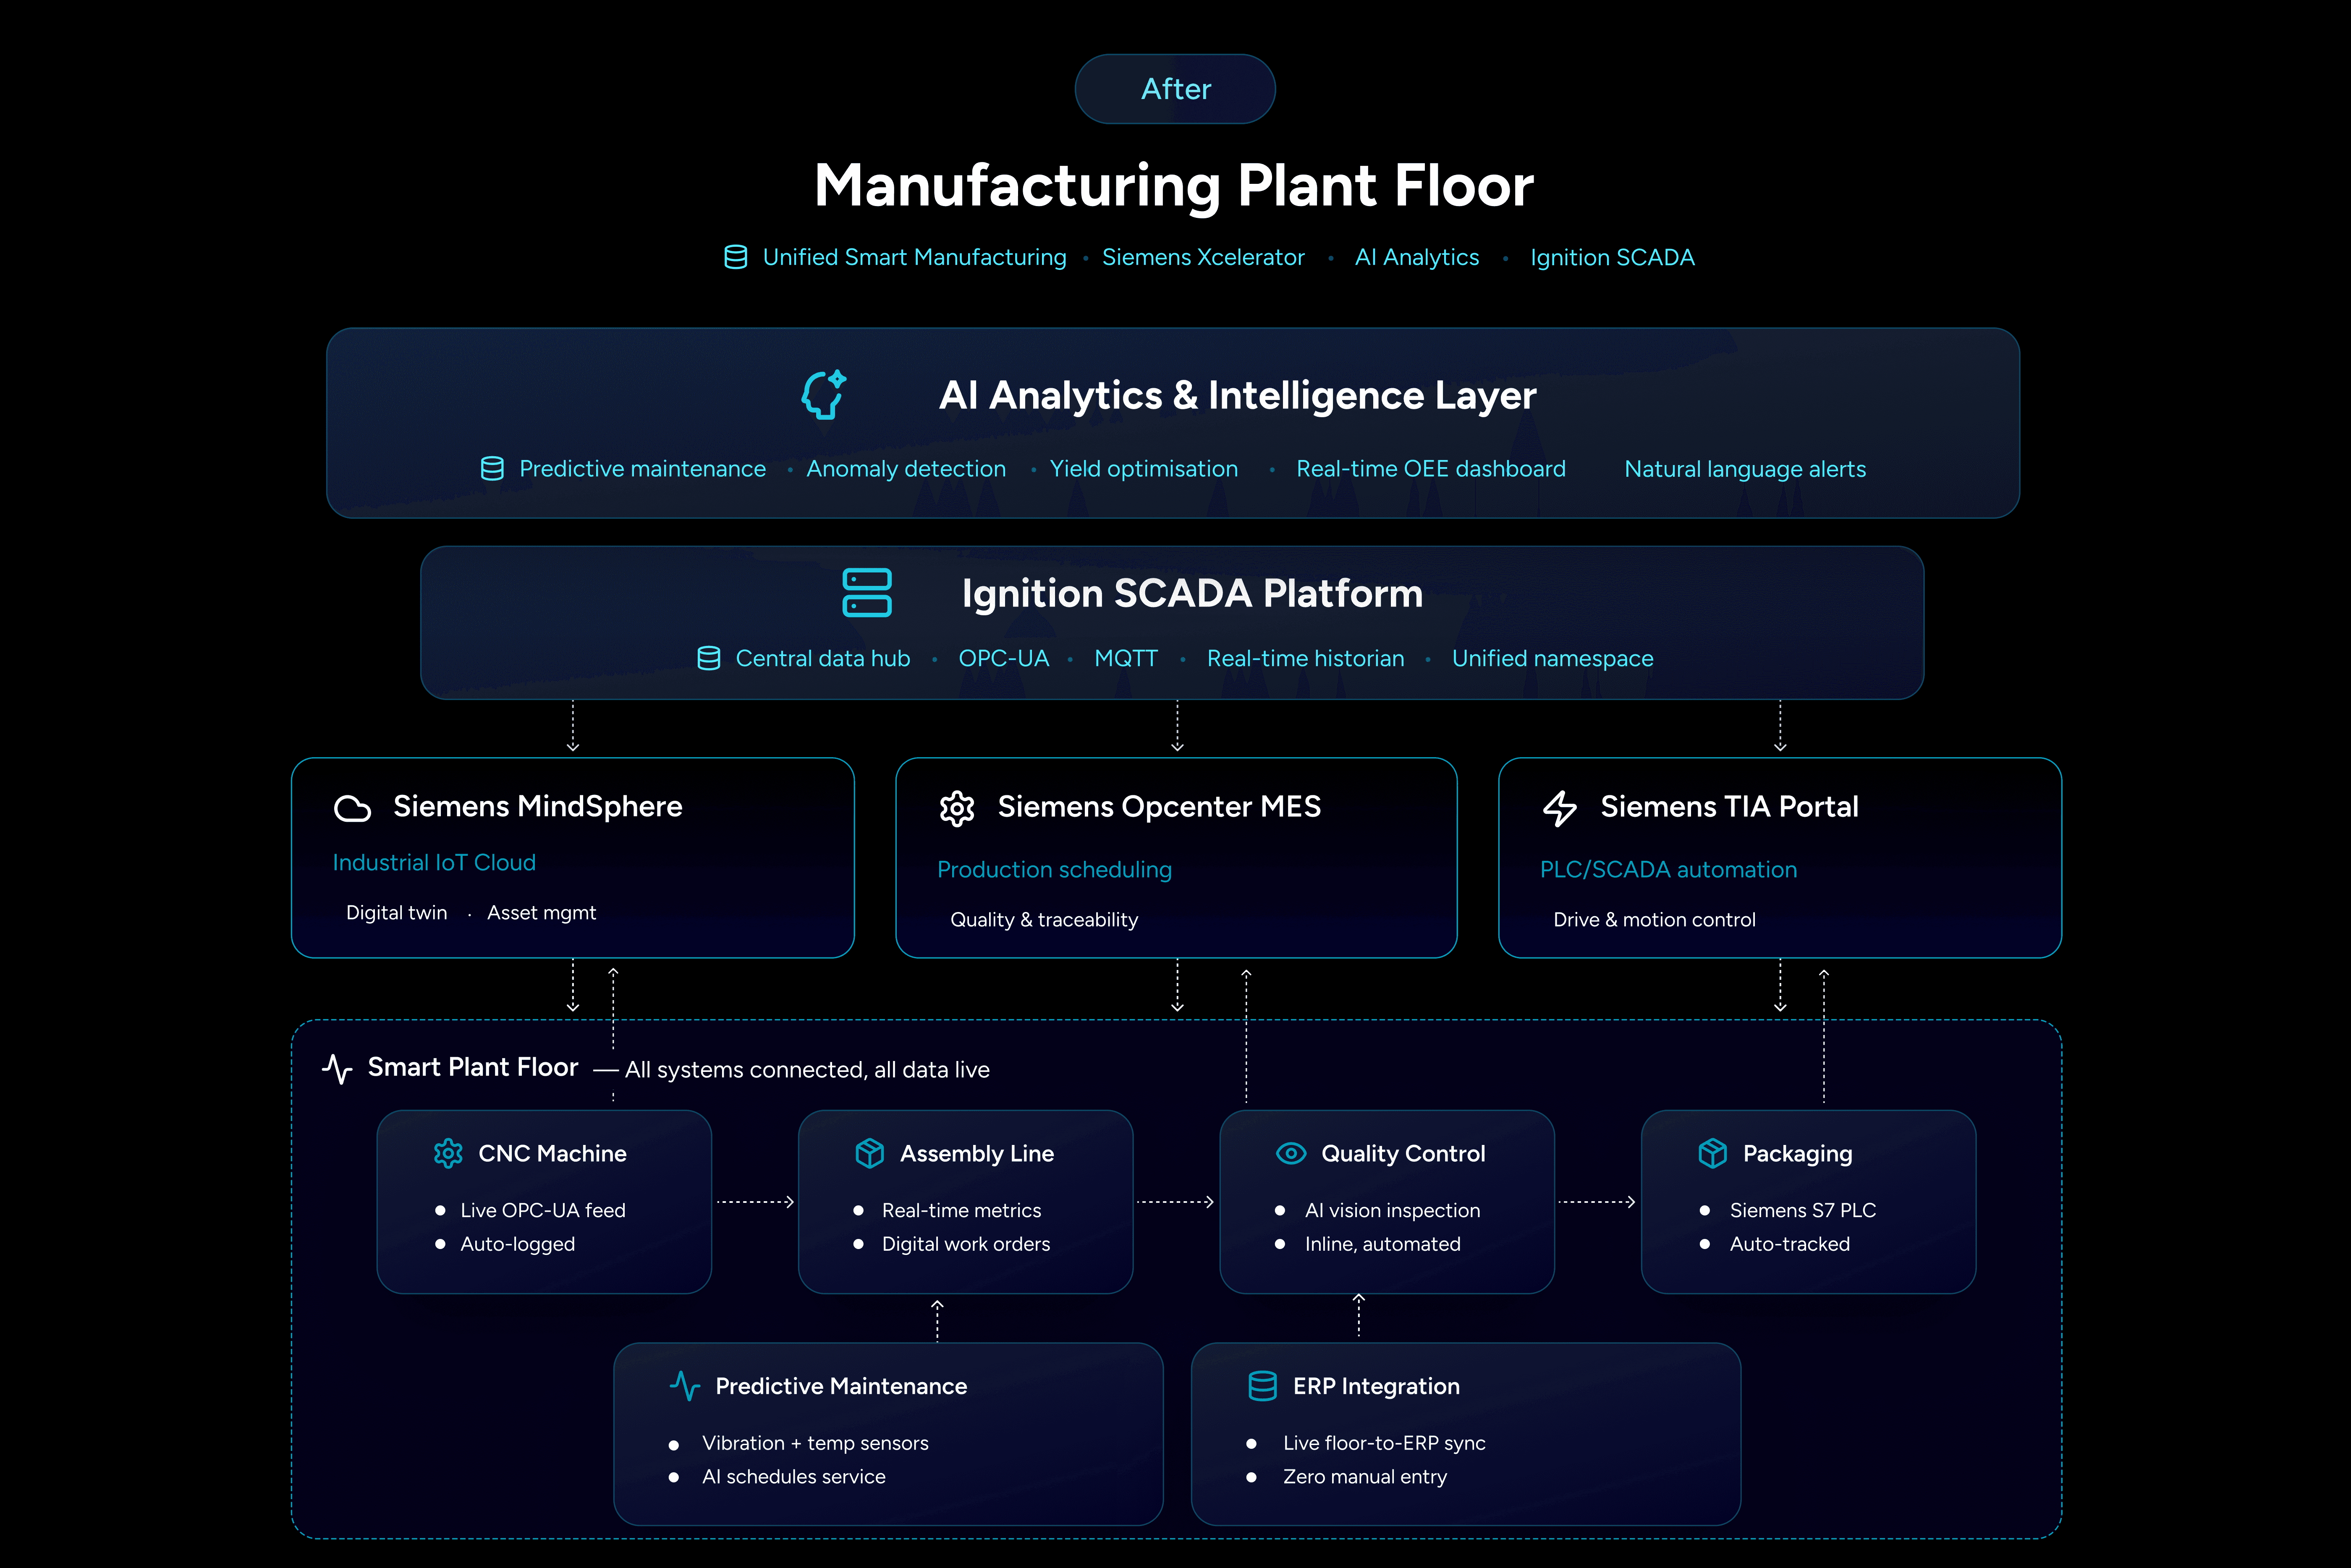
Task: Click the Unified namespace tag
Action: 1552,658
